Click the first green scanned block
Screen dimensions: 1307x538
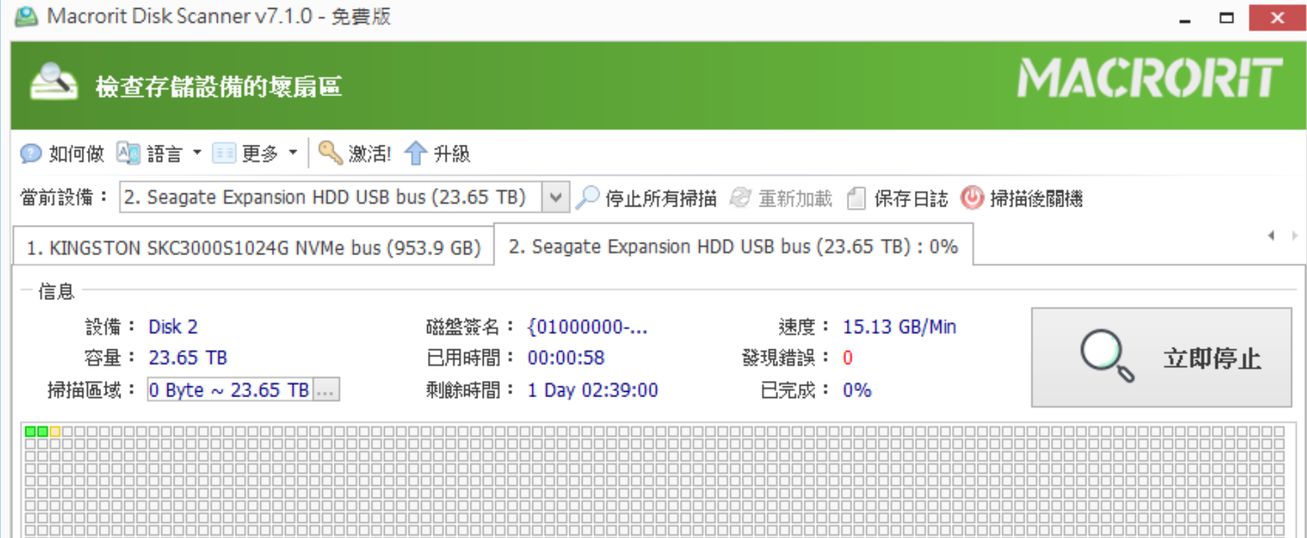click(x=30, y=432)
